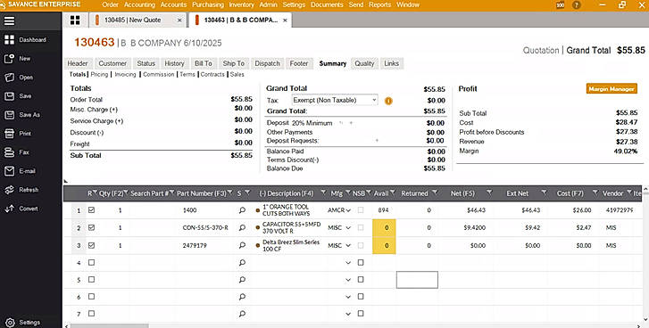Click the search magnifier in row 5
Viewport: 649px width, 328px height.
coord(242,280)
